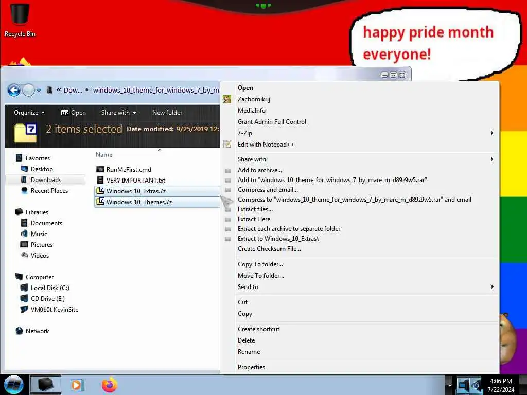Click the Music library icon

coord(24,234)
